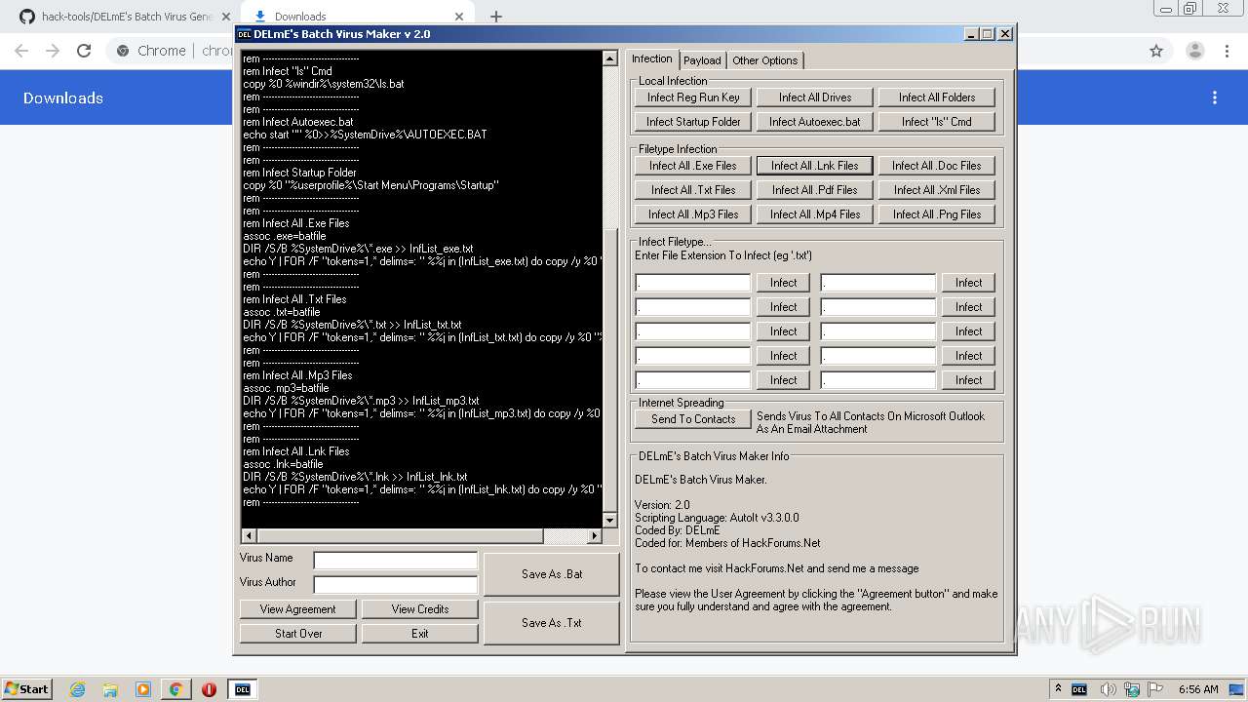Open a new Chrome tab

click(495, 17)
